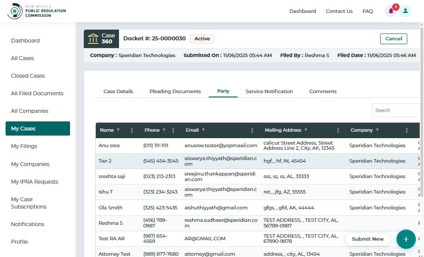Open Profile in sidebar
The width and height of the screenshot is (424, 257).
pyautogui.click(x=19, y=242)
